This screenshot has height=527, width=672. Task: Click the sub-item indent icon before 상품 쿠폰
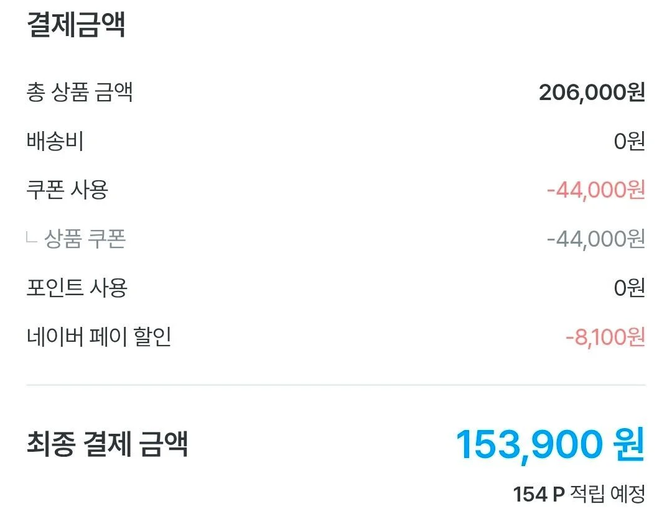(x=32, y=237)
